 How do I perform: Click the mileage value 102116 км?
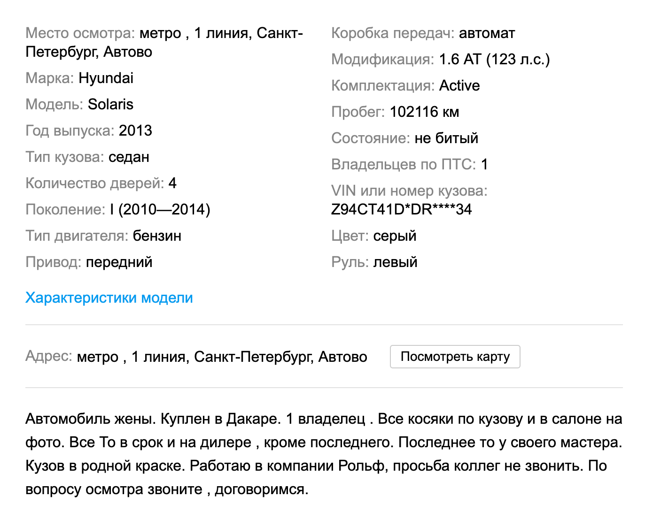(x=424, y=112)
